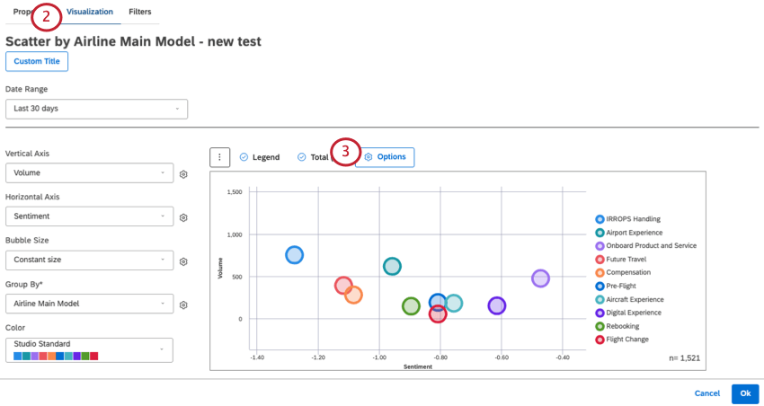Viewport: 764px width, 406px height.
Task: Switch to the Filters tab
Action: 140,12
